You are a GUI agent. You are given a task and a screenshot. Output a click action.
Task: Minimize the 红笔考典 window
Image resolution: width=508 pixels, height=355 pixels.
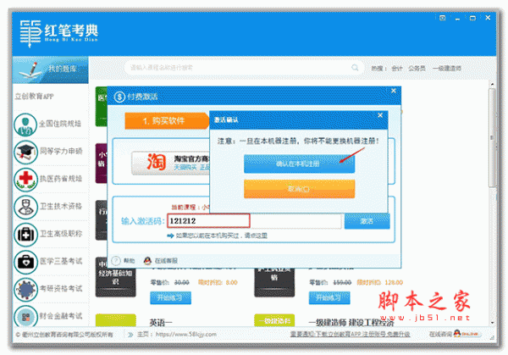pos(457,18)
